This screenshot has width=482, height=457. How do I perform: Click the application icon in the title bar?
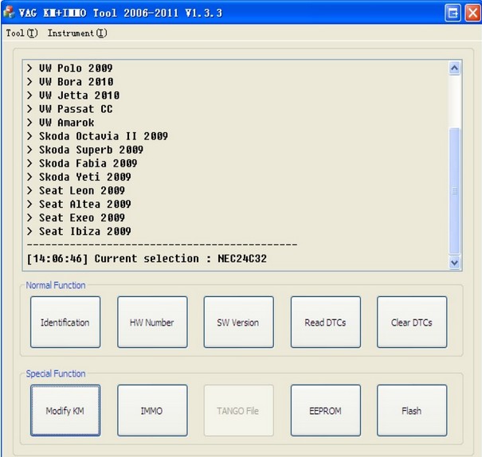[x=9, y=12]
